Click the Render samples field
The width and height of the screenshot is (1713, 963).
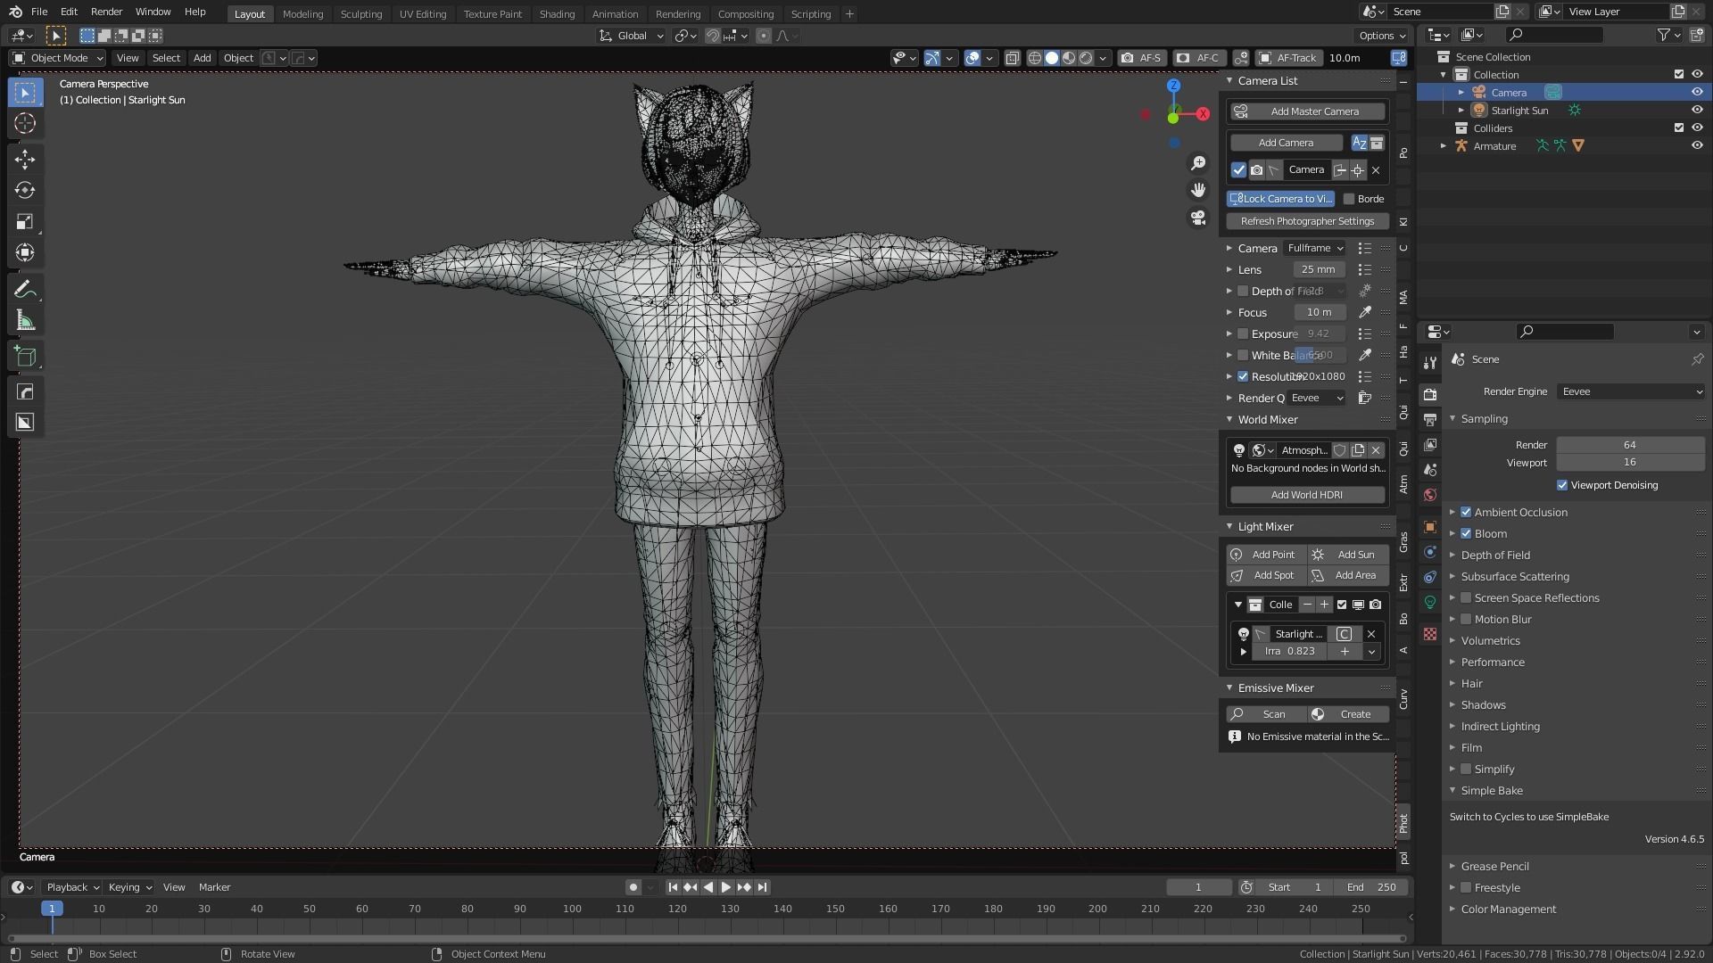(1630, 445)
